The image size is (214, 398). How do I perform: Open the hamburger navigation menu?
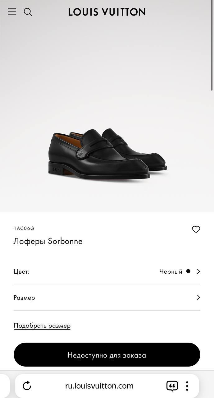click(x=12, y=12)
